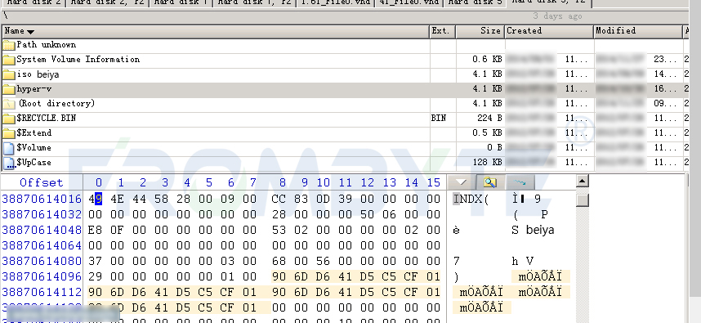Screen dimensions: 701x323
Task: Click hex byte CC in first row
Action: 279,199
